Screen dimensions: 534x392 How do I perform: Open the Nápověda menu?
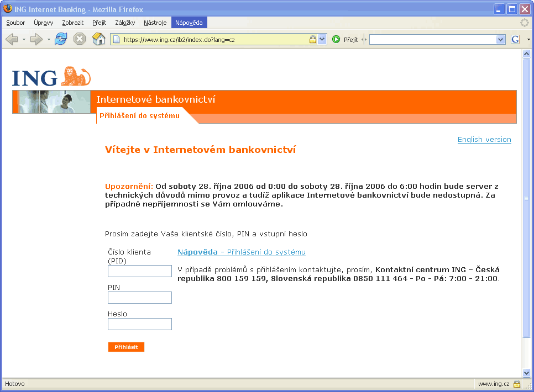coord(189,23)
